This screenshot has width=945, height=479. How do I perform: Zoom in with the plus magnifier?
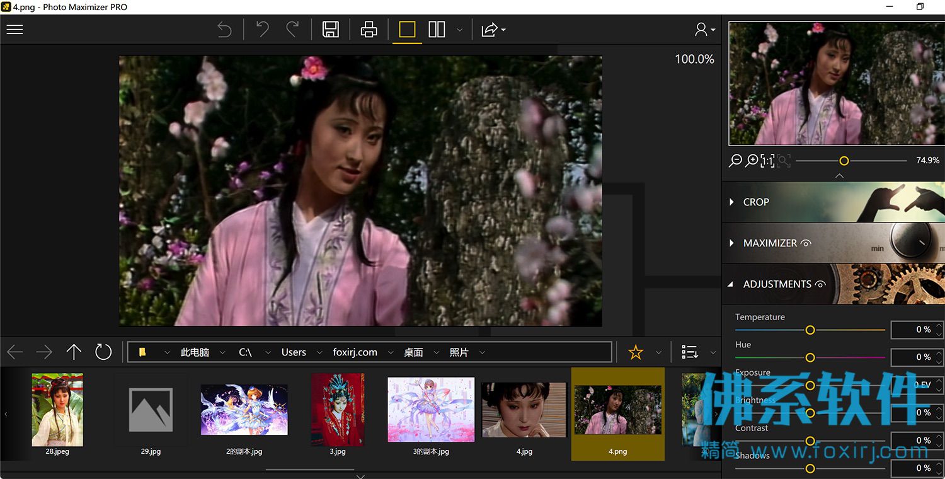point(752,161)
